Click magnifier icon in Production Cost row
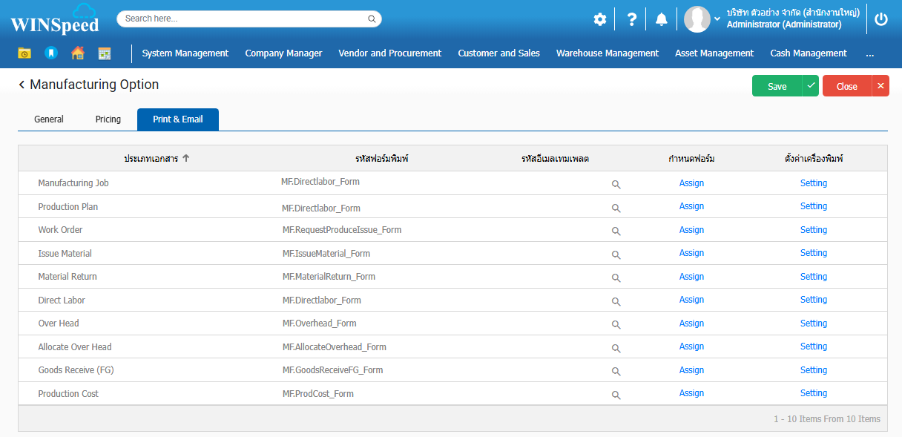 click(616, 395)
